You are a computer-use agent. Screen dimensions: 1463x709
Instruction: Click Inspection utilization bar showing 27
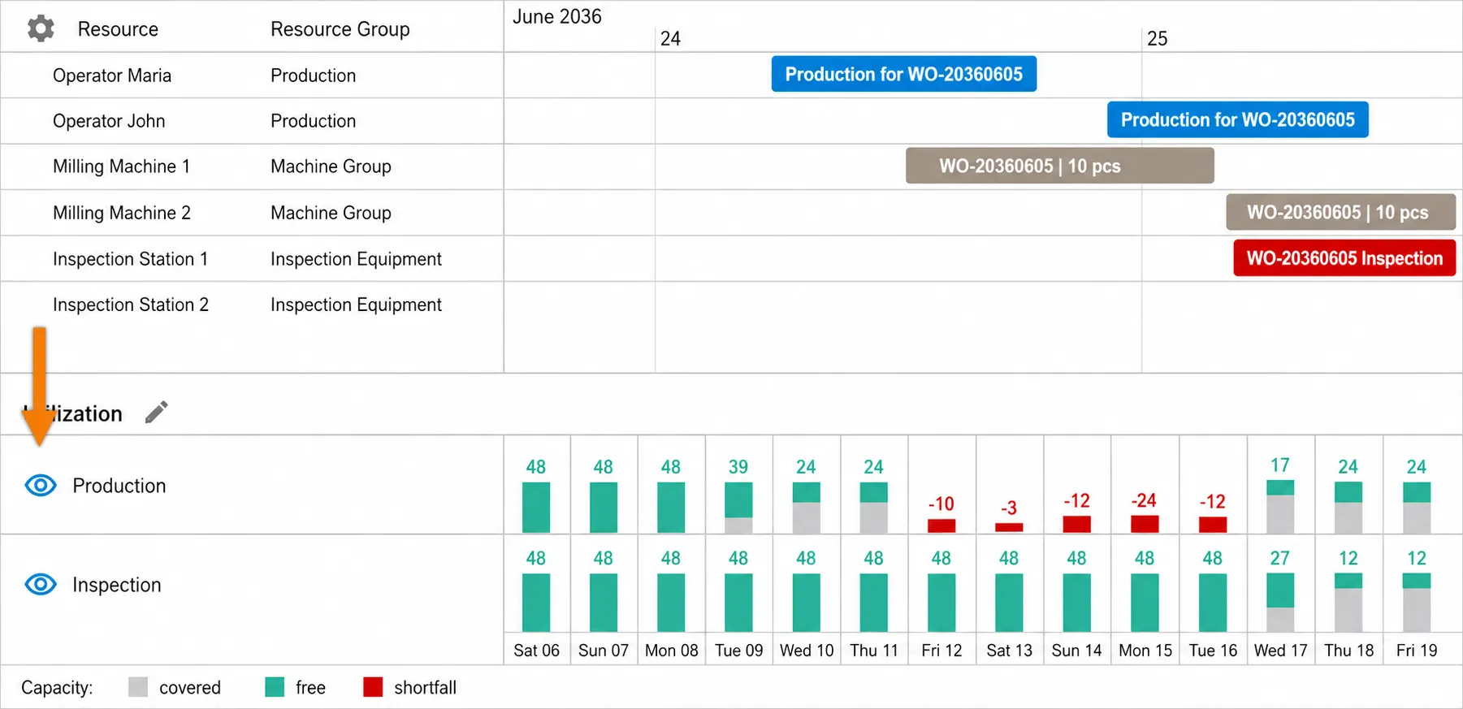1280,603
